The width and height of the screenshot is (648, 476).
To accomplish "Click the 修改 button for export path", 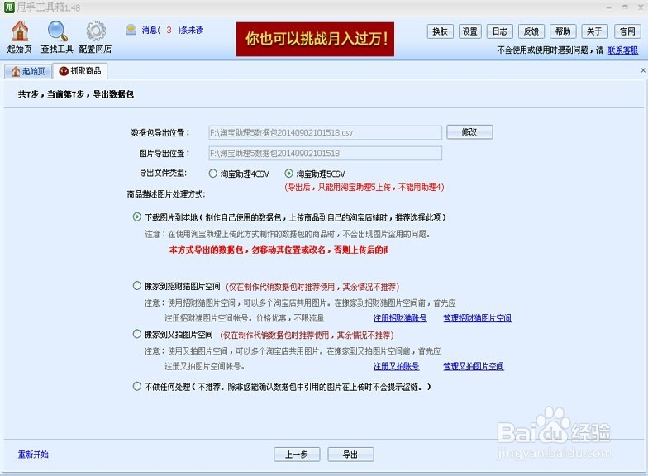I will pos(469,132).
